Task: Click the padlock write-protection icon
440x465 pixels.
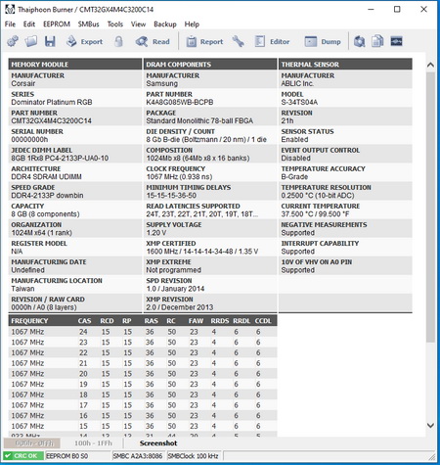Action: (119, 41)
